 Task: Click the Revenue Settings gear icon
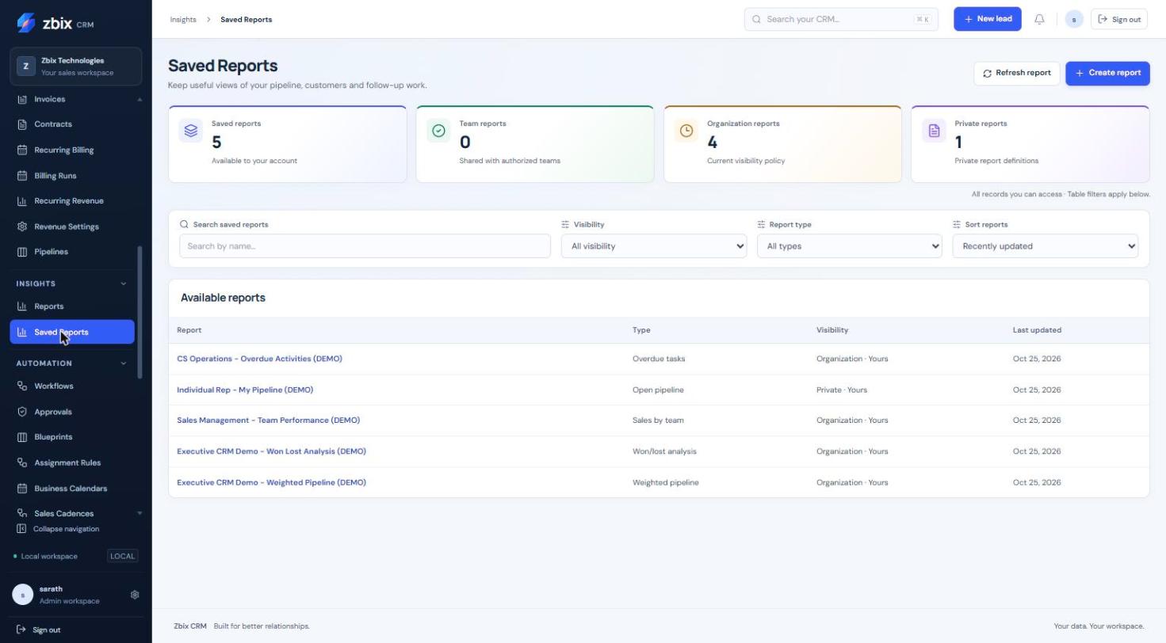click(22, 226)
